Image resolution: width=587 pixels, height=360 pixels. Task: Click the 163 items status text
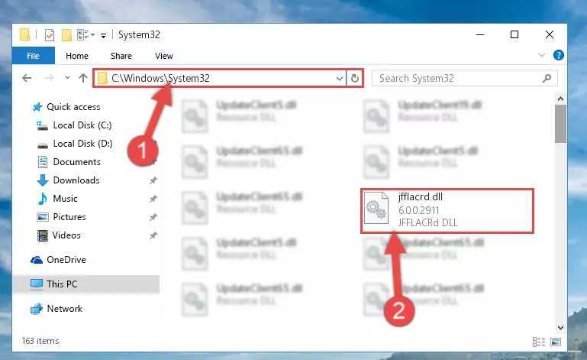tap(40, 341)
